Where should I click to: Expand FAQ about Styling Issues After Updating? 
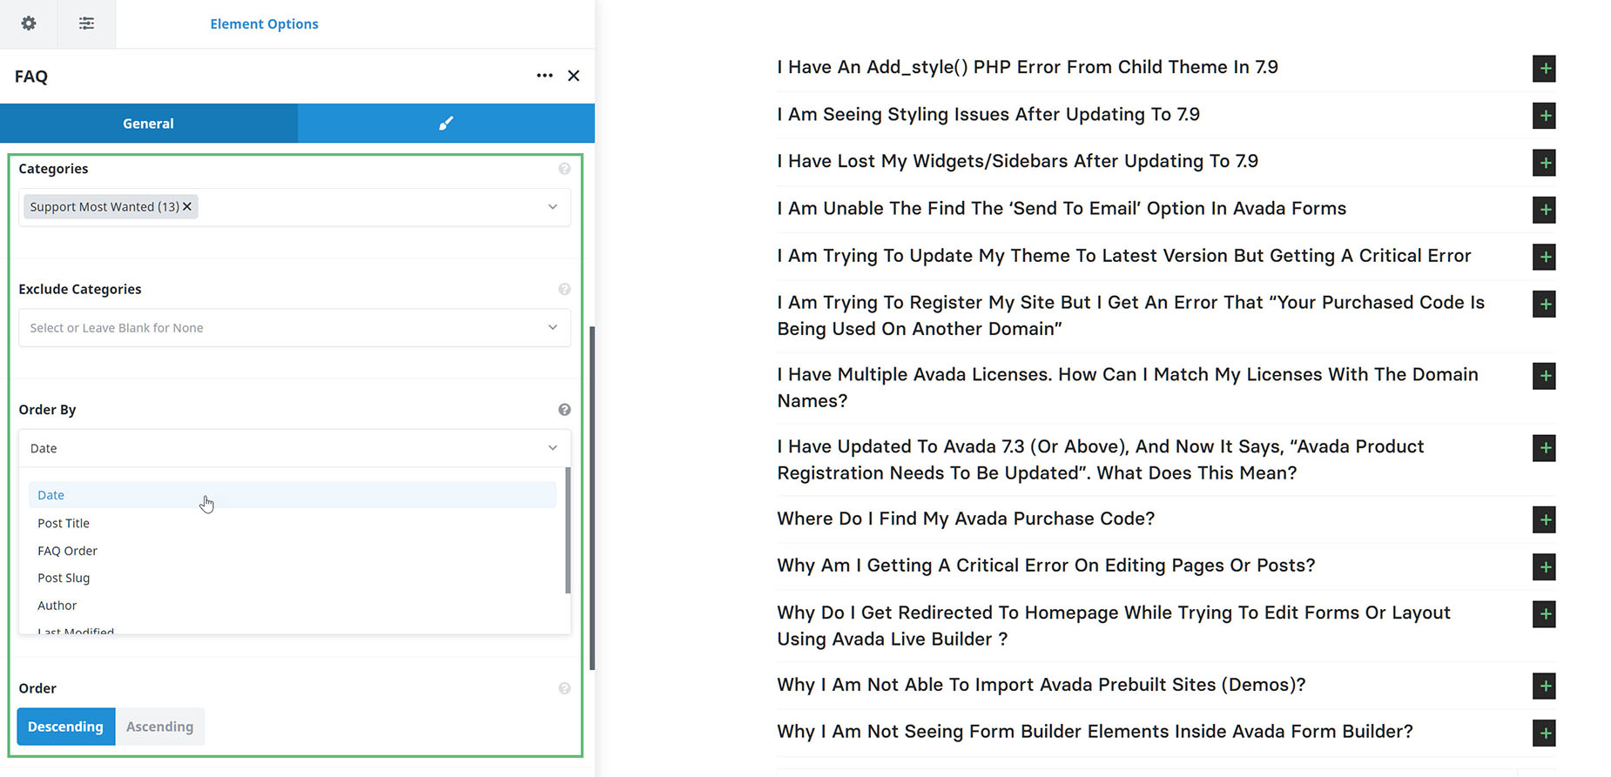[x=1544, y=116]
